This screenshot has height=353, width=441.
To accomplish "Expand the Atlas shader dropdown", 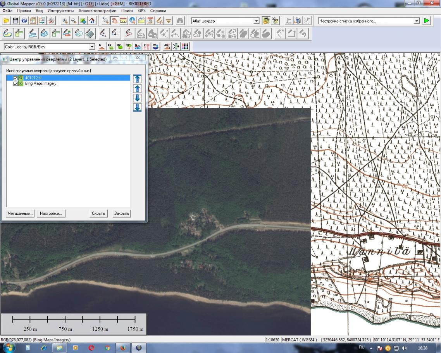I will tap(256, 21).
